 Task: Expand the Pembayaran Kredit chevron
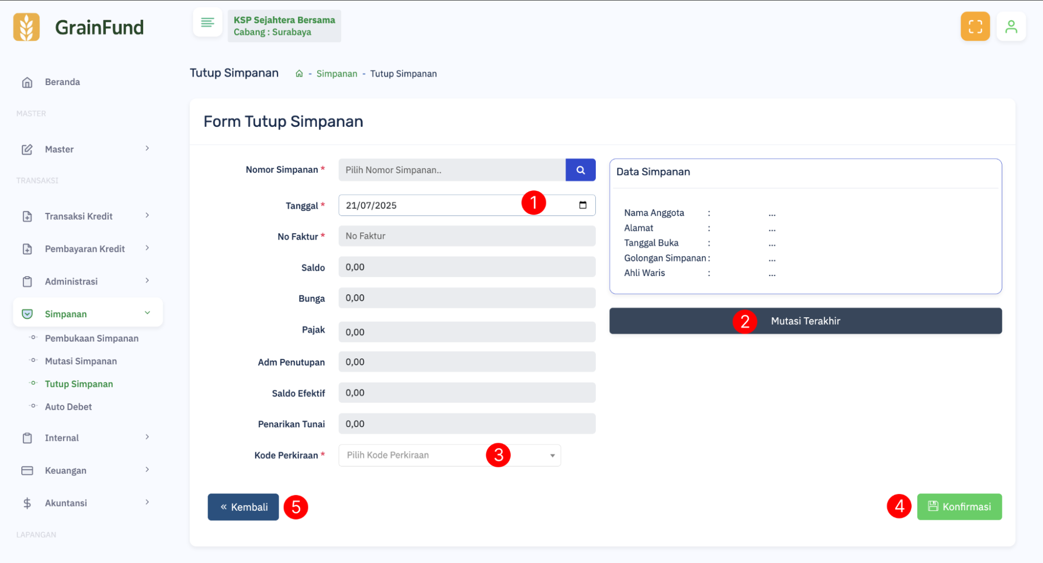(147, 248)
